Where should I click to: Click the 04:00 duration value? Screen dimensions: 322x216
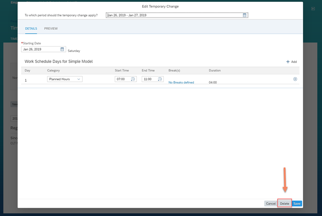click(213, 82)
